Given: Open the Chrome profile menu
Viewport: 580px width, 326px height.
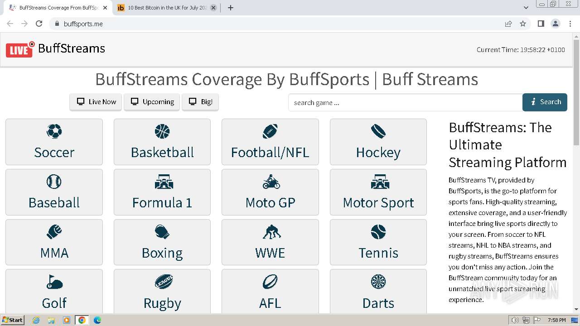Looking at the screenshot, I should pyautogui.click(x=556, y=24).
